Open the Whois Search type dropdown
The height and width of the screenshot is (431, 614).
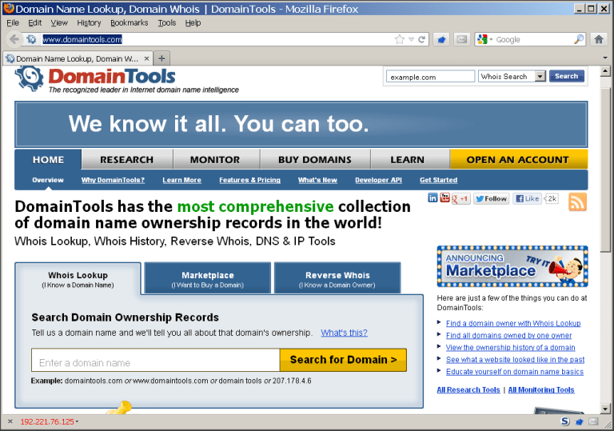[x=512, y=77]
